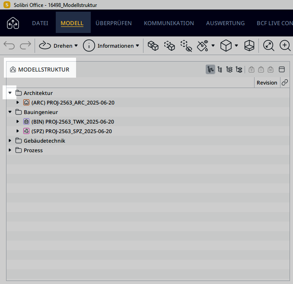Click the dashed cube transparency icon
The width and height of the screenshot is (293, 284).
[x=169, y=46]
